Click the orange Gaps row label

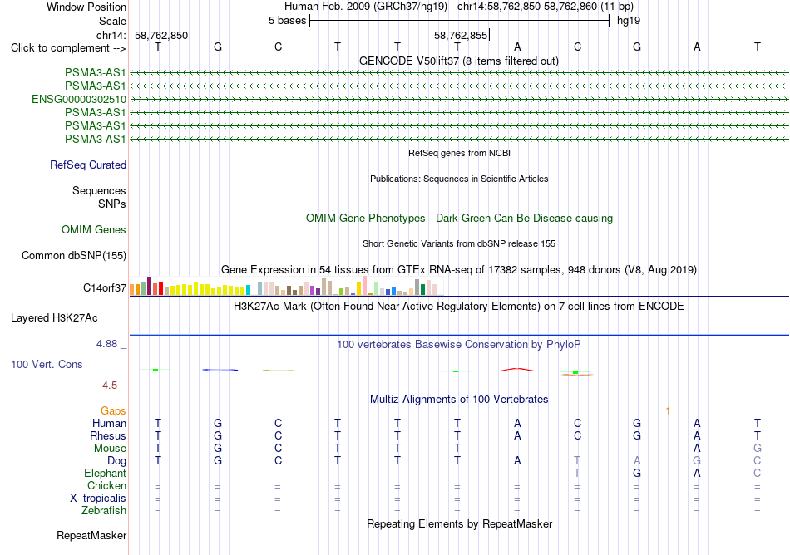point(113,411)
